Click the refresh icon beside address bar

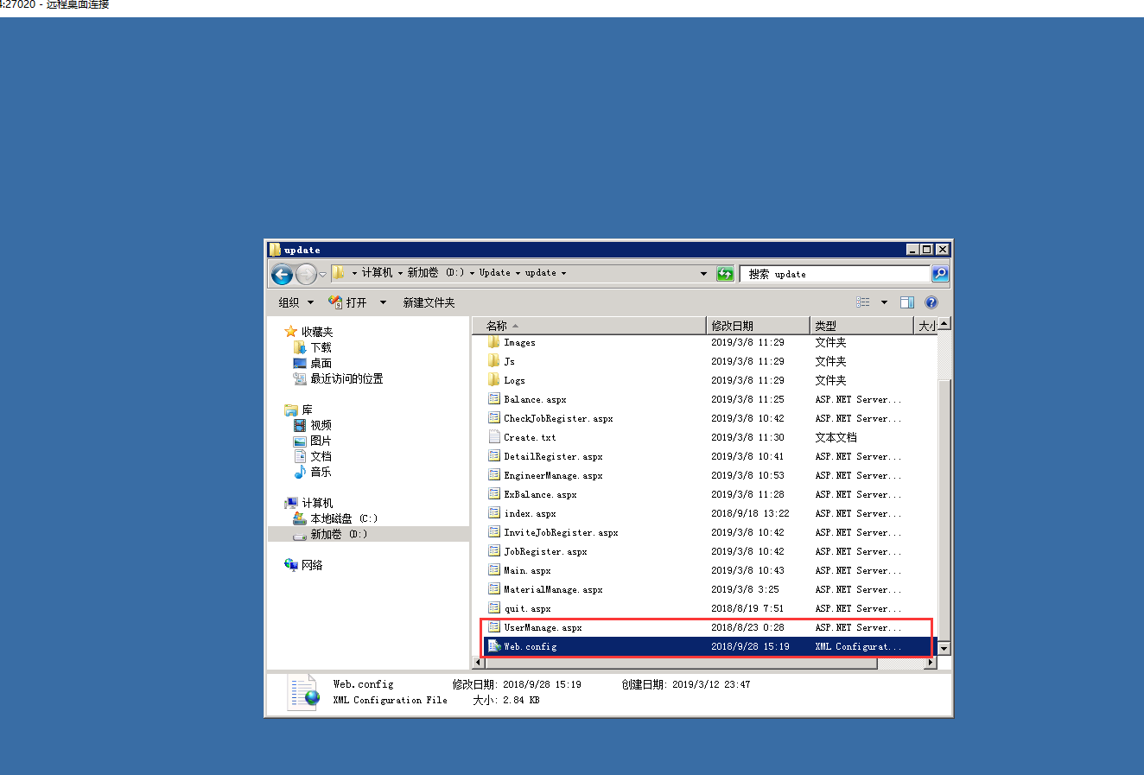coord(725,274)
